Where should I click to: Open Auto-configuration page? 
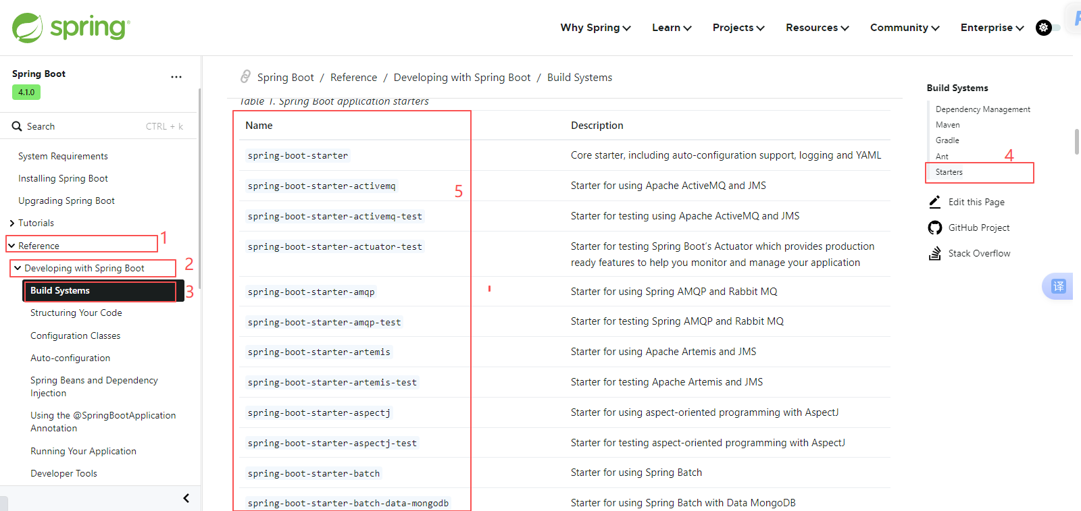point(70,358)
